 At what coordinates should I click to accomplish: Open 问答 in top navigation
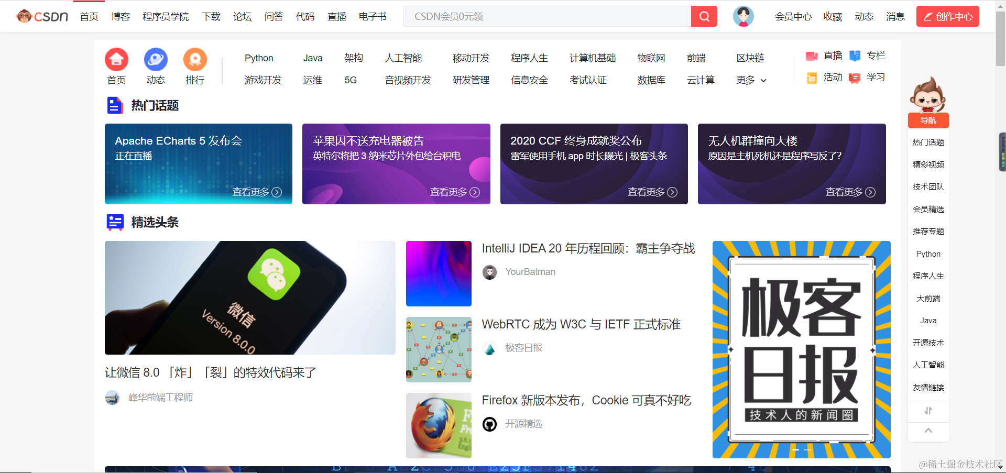click(x=274, y=17)
